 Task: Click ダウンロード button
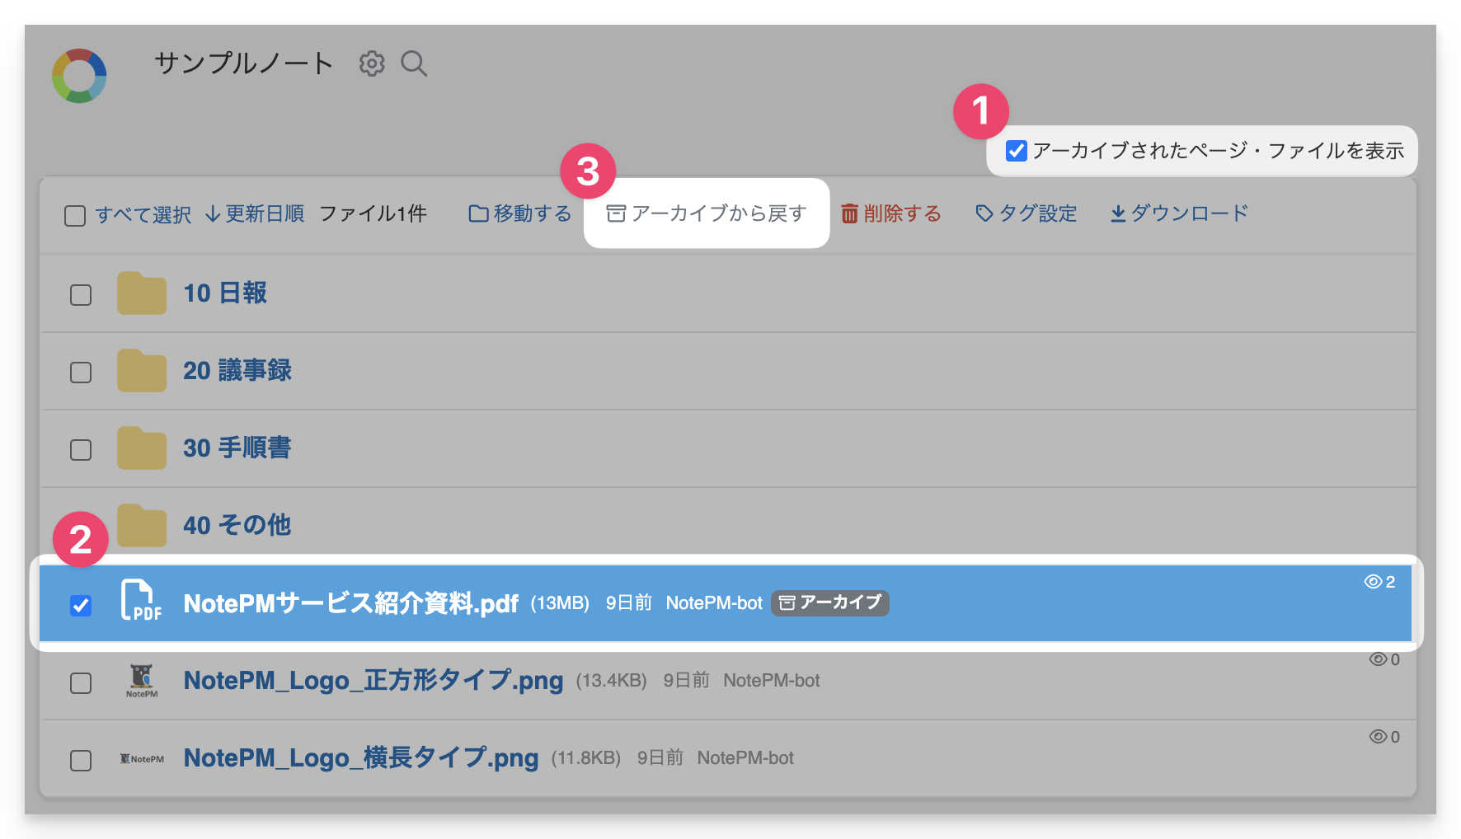[x=1179, y=214]
